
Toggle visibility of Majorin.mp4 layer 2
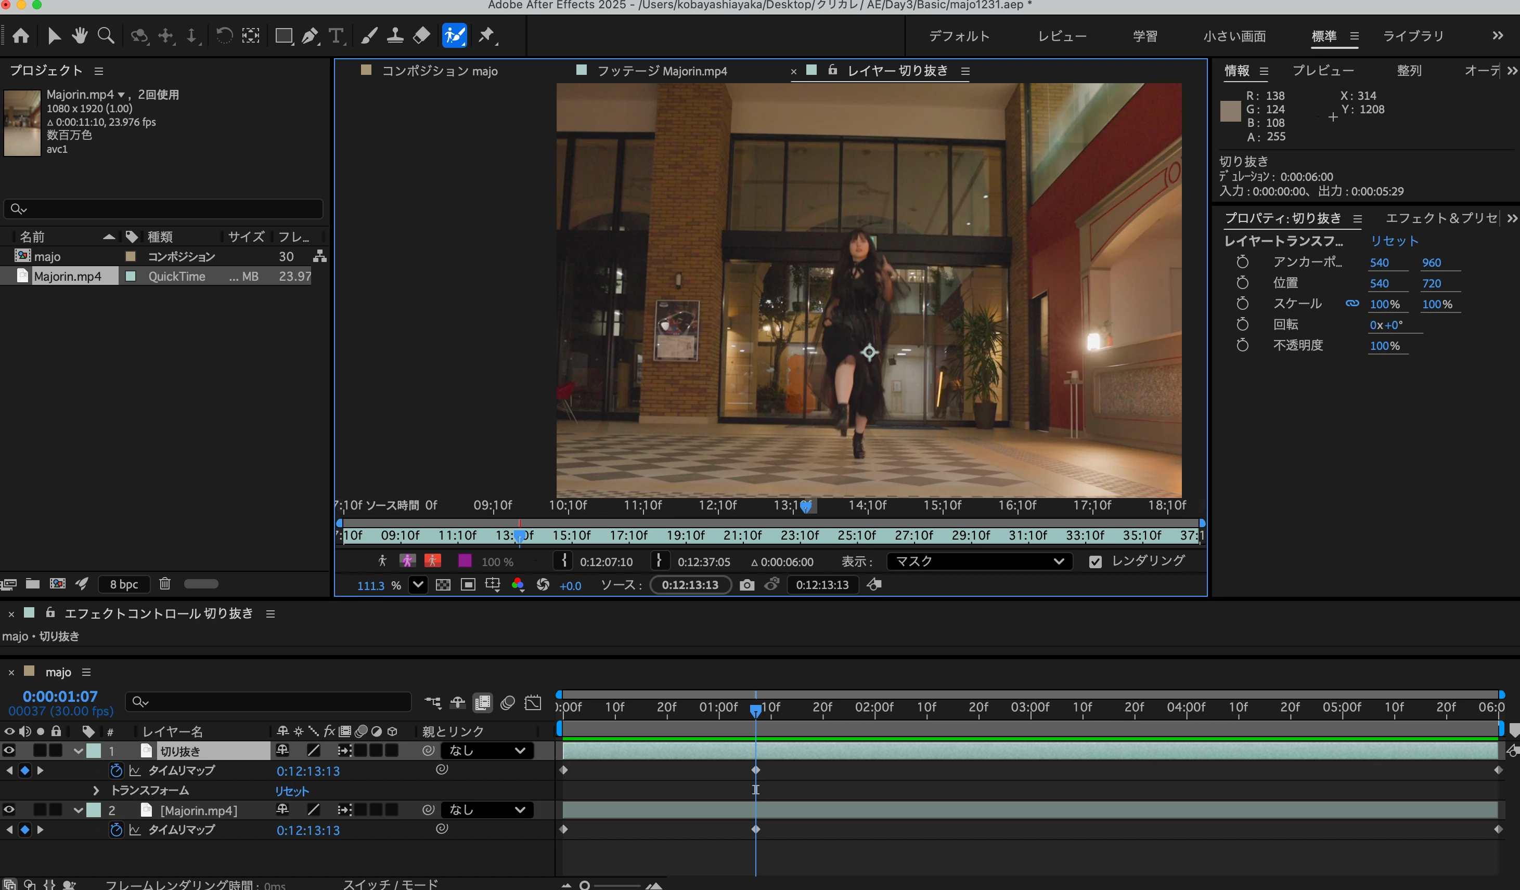tap(9, 810)
